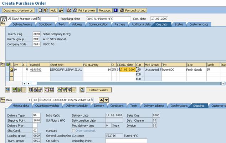Open the item selector dropdown list

92,100
